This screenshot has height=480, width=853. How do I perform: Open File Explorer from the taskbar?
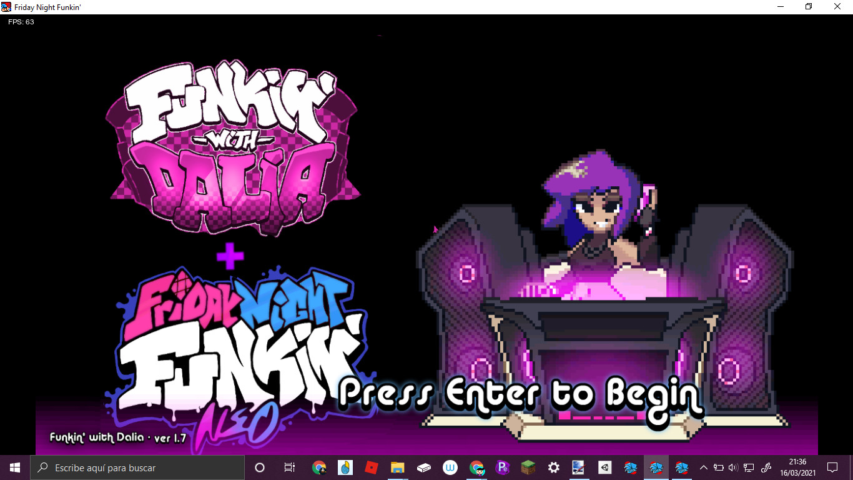coord(397,467)
